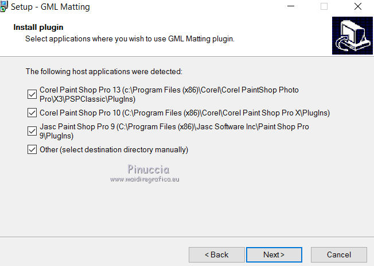Click the 'Select applications where you wish' subtitle
374x266 pixels.
click(130, 38)
